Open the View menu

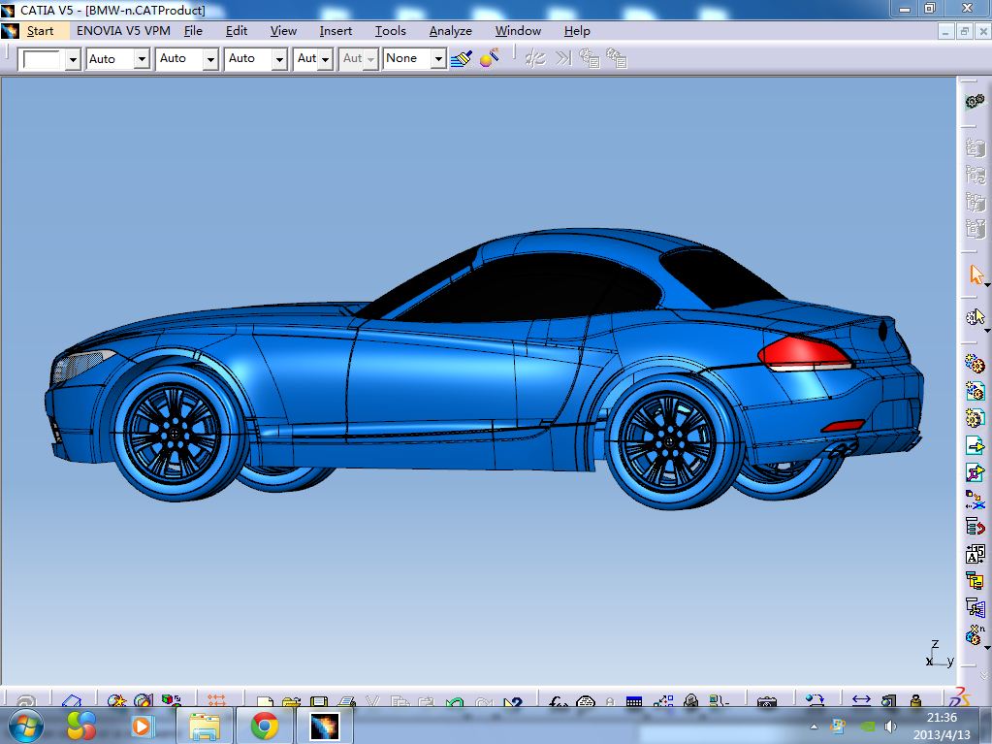point(283,31)
